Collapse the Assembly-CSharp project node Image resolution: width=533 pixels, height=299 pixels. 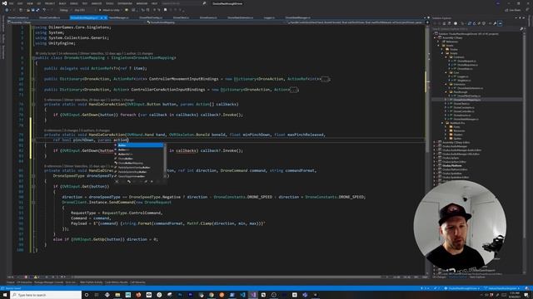tap(435, 37)
